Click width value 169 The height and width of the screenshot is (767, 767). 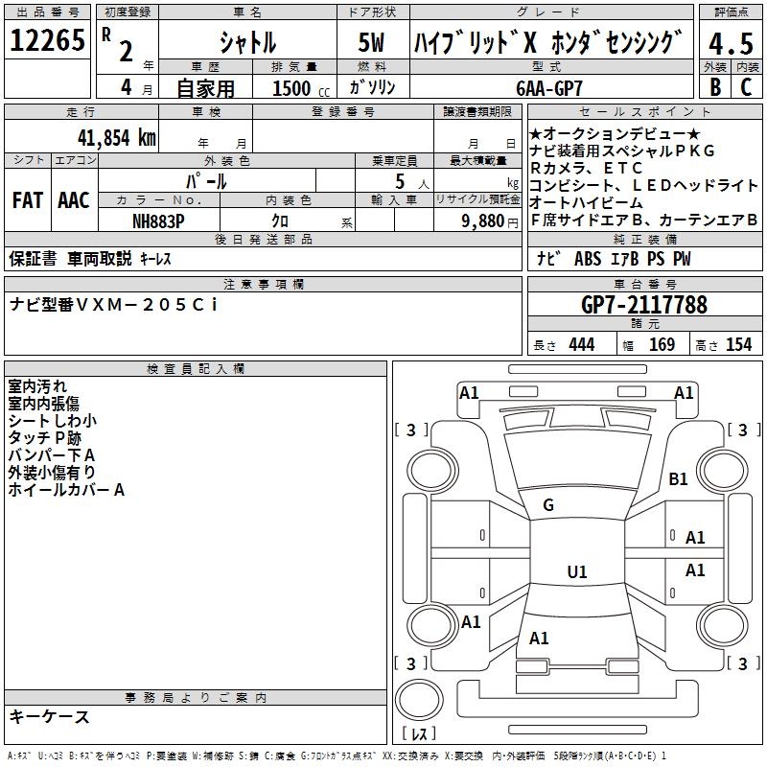(x=662, y=344)
